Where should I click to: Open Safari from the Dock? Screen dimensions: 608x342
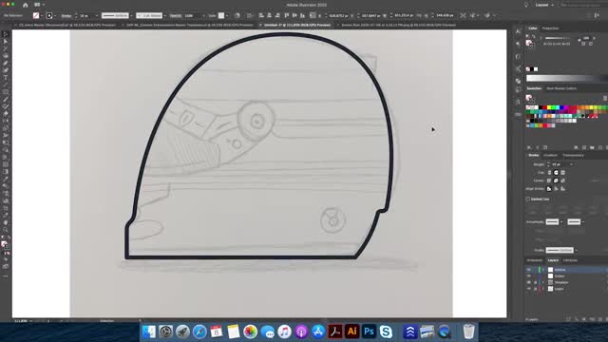(x=199, y=332)
